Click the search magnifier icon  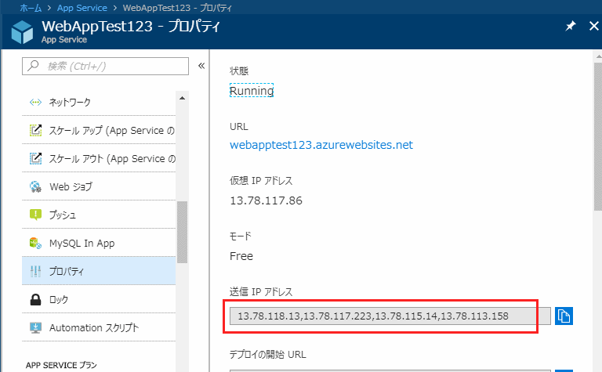[34, 66]
